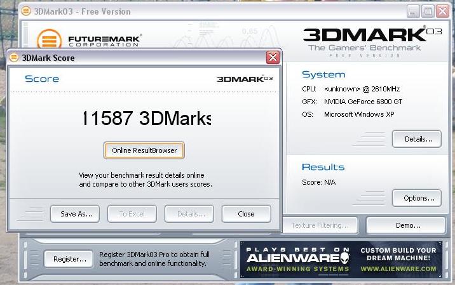455x285 pixels.
Task: Click the Online ResultBrowser button
Action: (x=144, y=150)
